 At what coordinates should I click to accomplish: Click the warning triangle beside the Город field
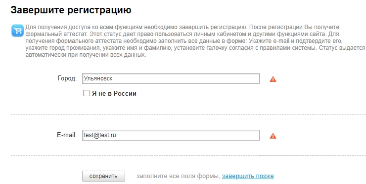pyautogui.click(x=273, y=79)
